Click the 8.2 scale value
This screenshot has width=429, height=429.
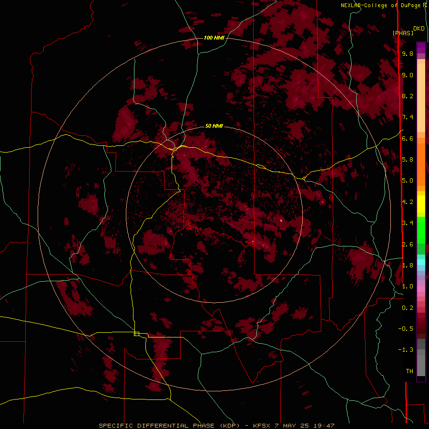coord(408,96)
